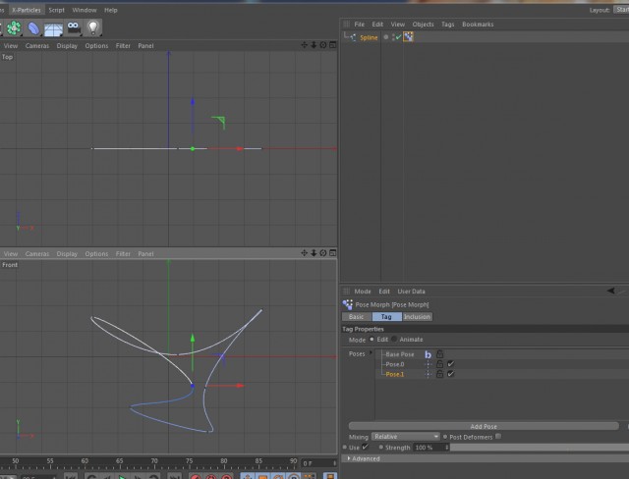Click the move-view icon in Front viewport
629x479 pixels.
click(x=304, y=252)
